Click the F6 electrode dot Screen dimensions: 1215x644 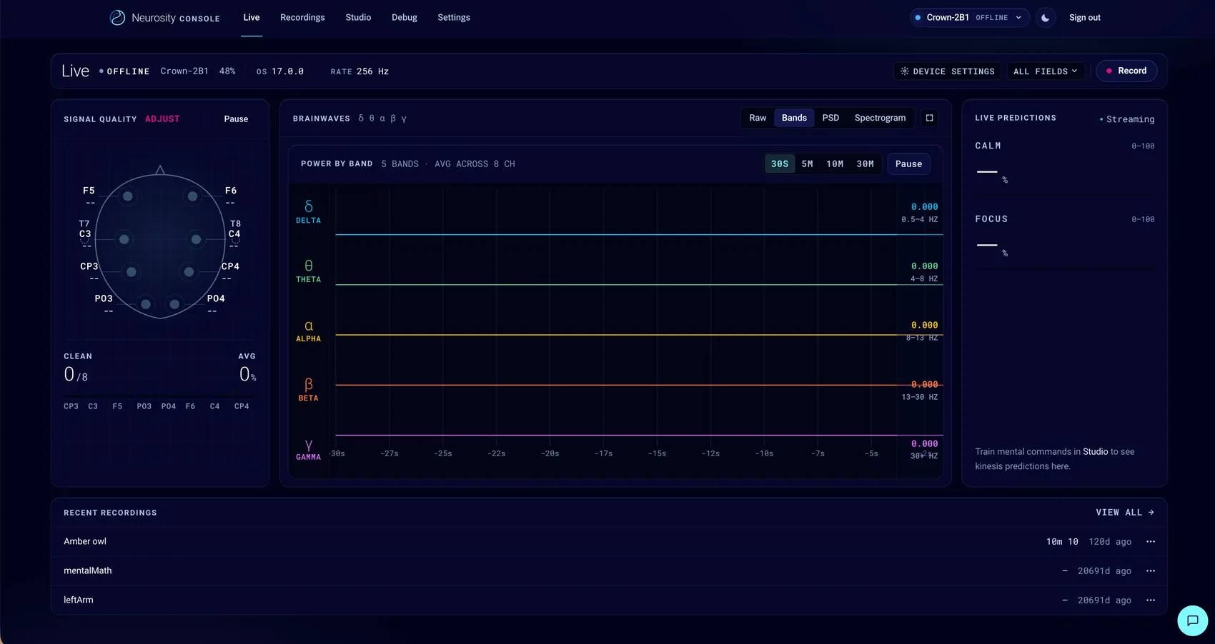click(x=192, y=196)
